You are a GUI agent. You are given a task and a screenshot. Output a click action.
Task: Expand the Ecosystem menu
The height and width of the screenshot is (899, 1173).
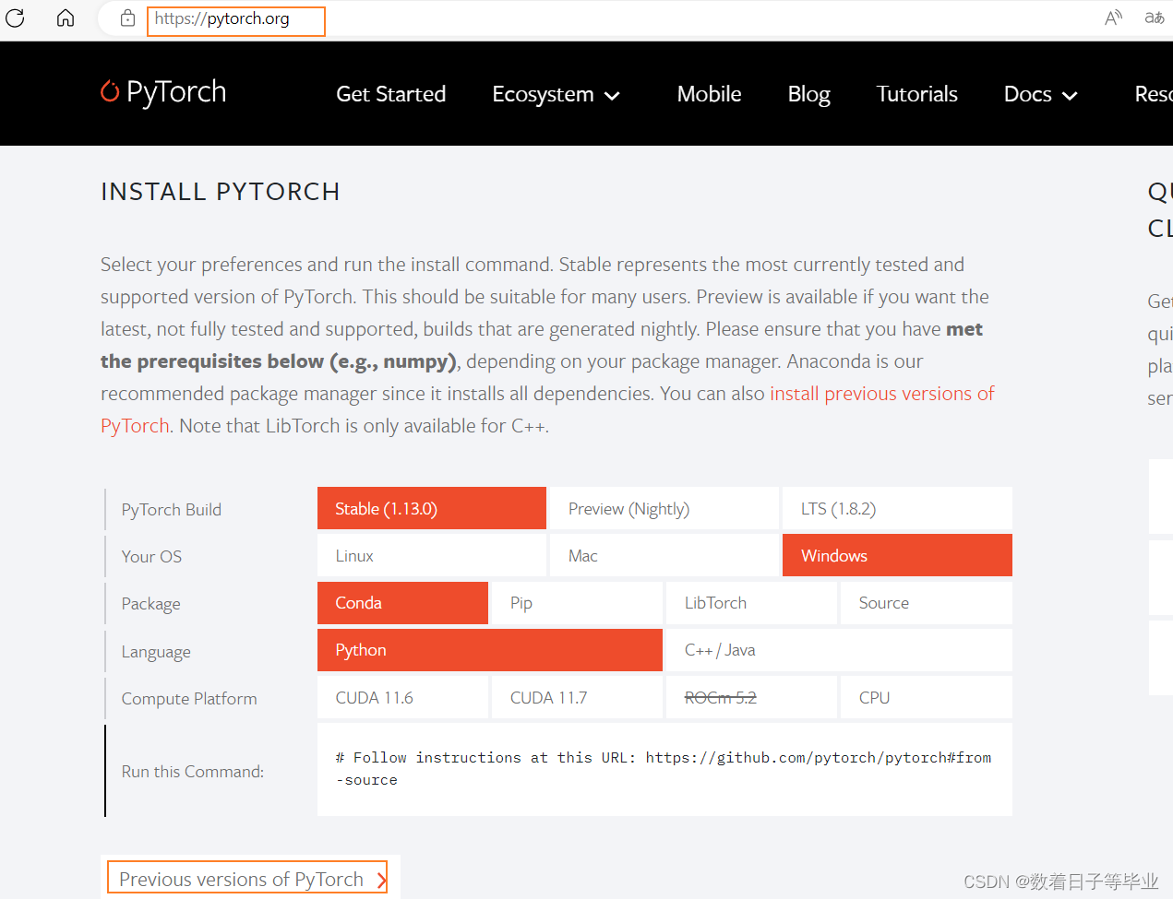point(556,94)
